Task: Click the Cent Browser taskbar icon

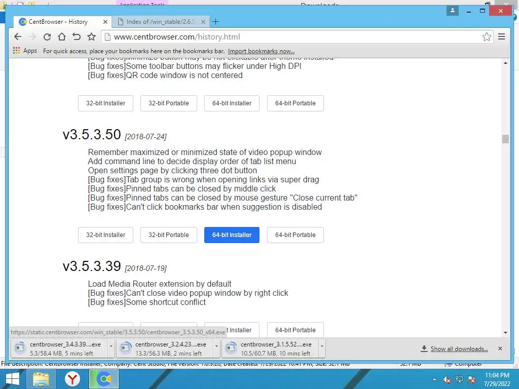Action: (104, 379)
